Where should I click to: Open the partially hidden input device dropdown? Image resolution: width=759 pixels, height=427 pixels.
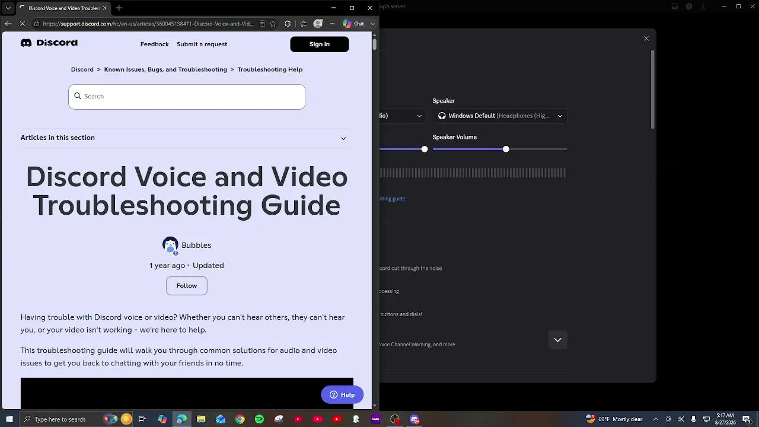(x=403, y=116)
